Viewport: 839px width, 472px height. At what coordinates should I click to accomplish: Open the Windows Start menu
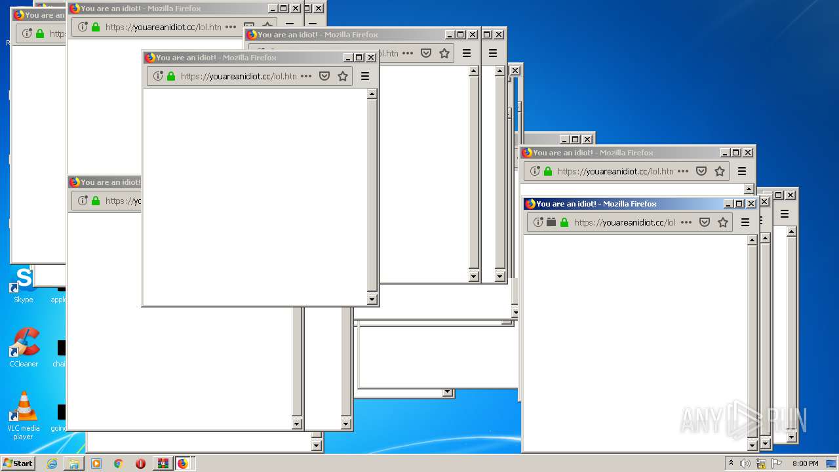click(x=18, y=463)
